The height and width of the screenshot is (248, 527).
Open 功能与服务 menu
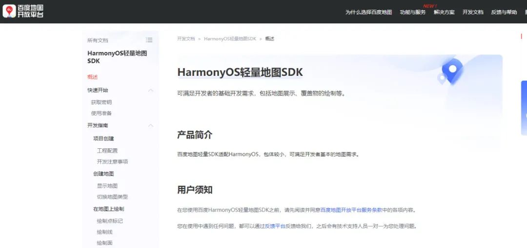(x=413, y=12)
